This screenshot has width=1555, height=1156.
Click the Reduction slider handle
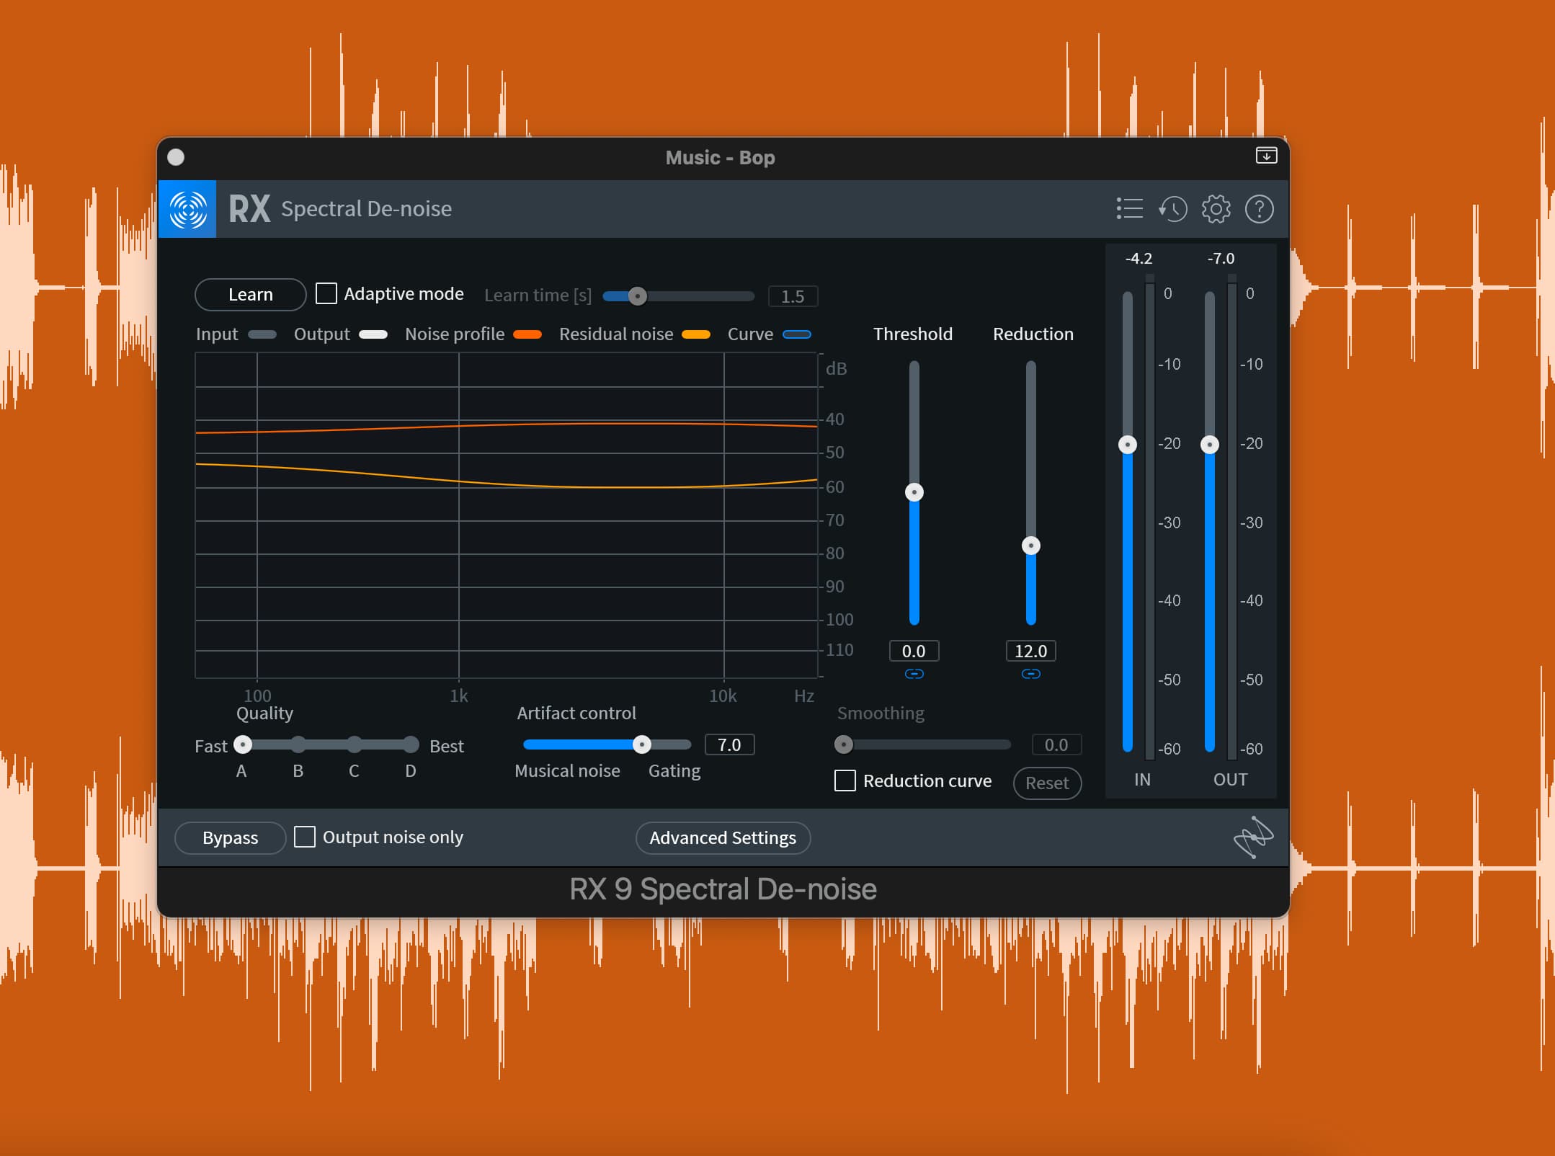(x=1030, y=546)
